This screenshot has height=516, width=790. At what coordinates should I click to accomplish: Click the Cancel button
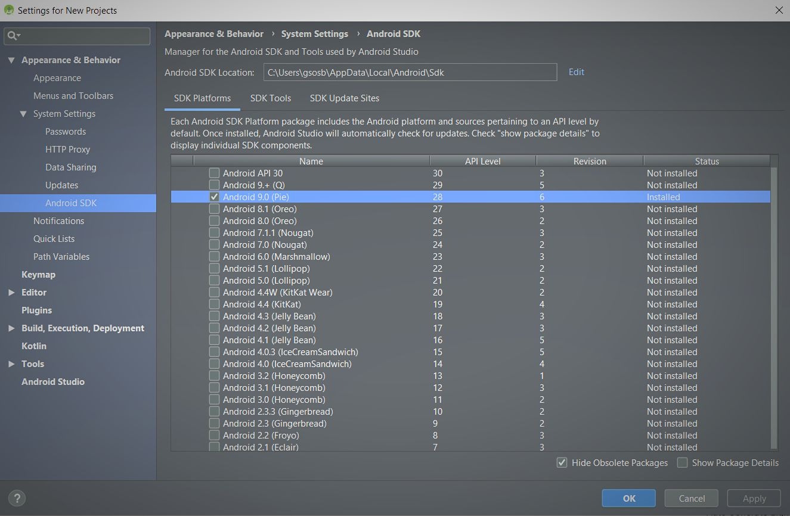(692, 498)
